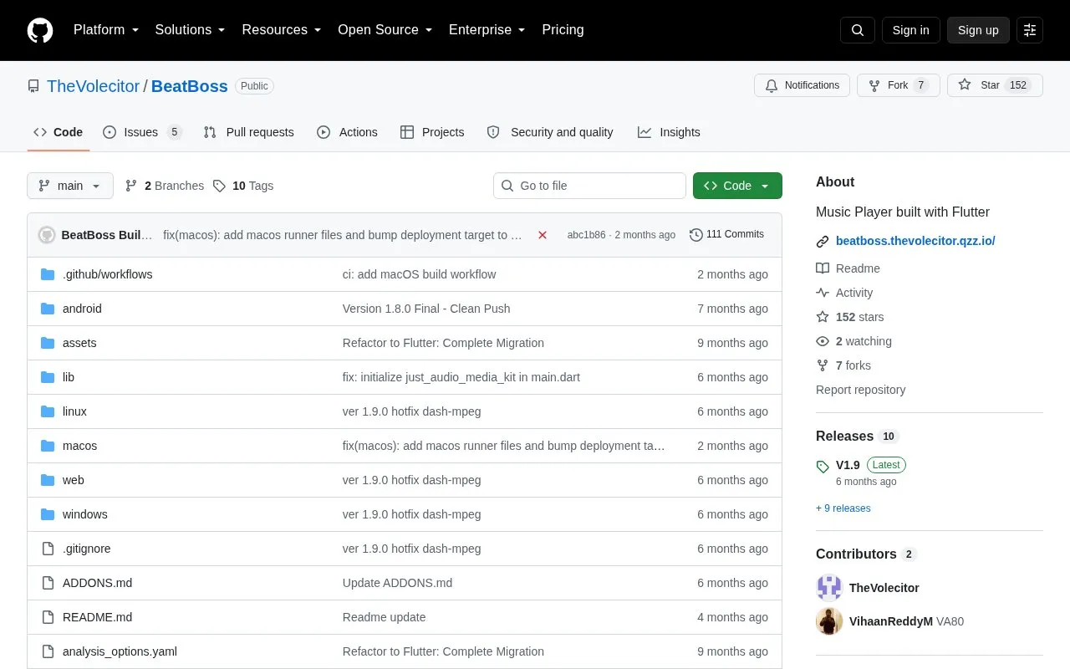Click the V1.9 release tag icon
This screenshot has height=669, width=1070.
click(823, 467)
